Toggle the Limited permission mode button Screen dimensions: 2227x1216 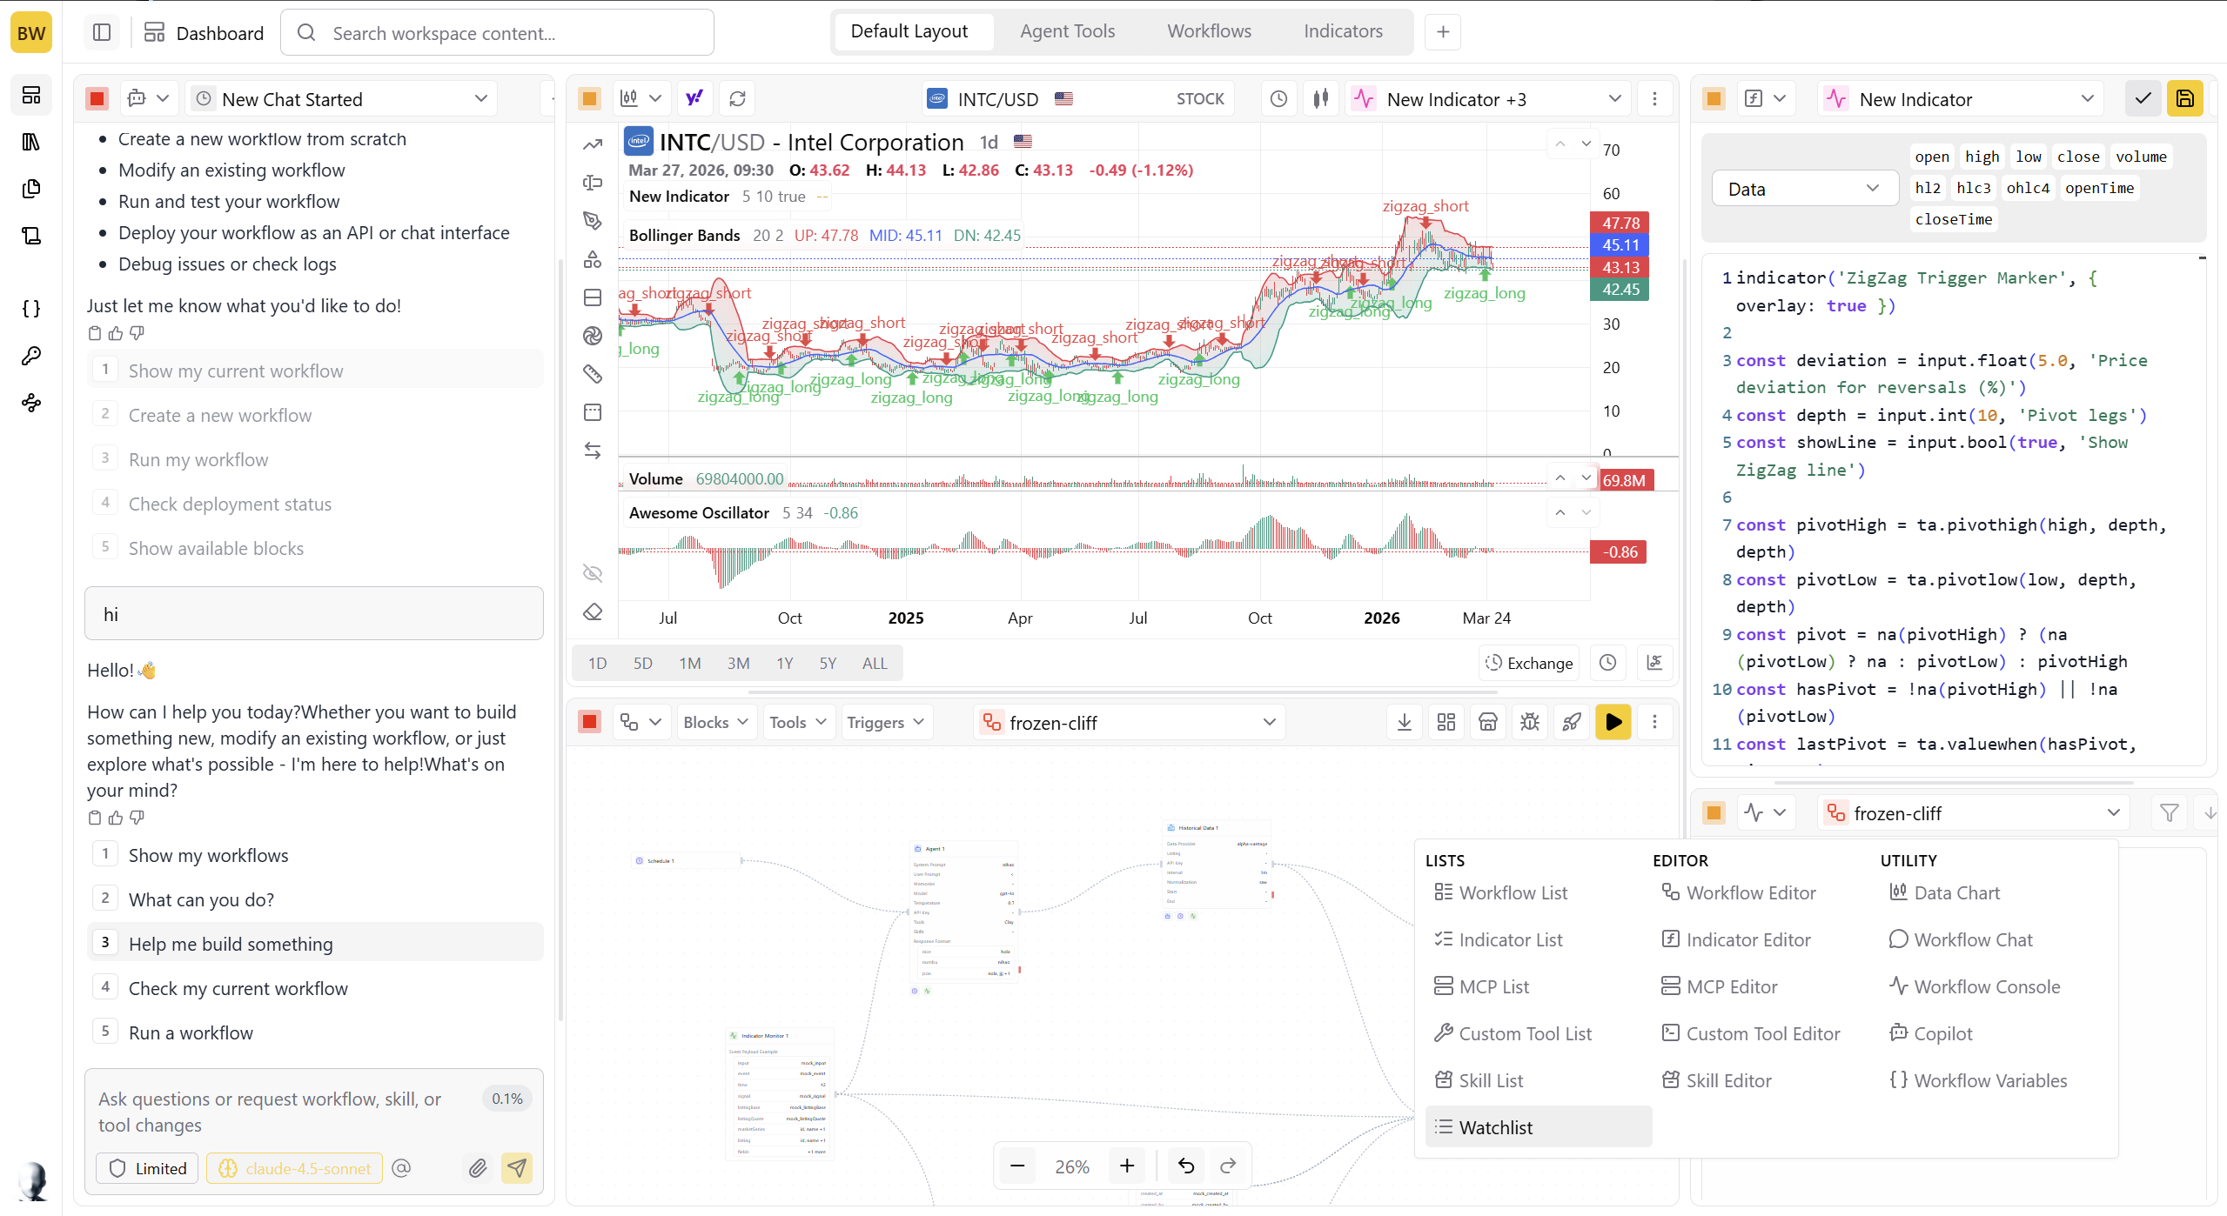[x=148, y=1168]
